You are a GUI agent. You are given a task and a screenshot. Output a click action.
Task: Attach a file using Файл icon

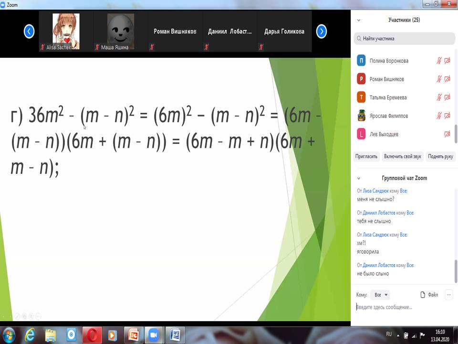click(x=429, y=295)
